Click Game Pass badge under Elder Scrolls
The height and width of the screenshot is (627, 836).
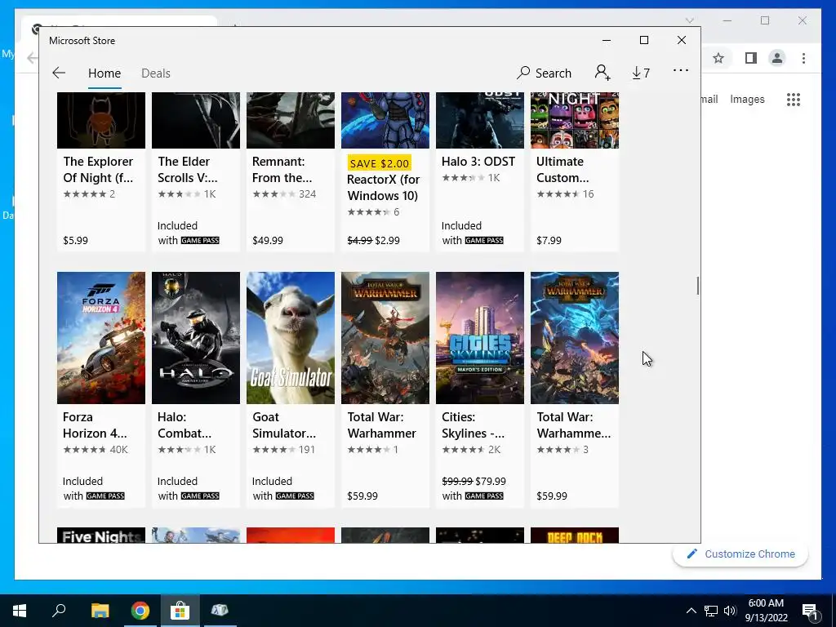click(200, 241)
